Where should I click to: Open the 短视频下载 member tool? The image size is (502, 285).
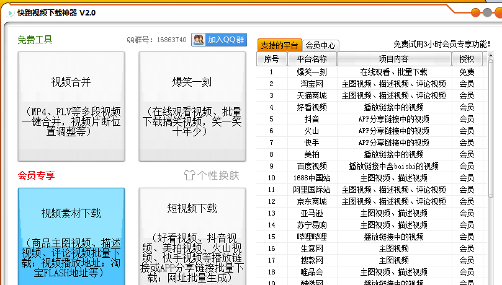192,237
